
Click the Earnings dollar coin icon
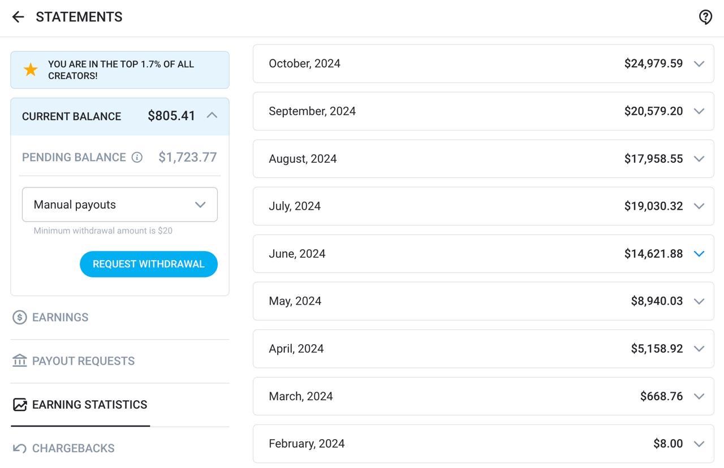20,317
